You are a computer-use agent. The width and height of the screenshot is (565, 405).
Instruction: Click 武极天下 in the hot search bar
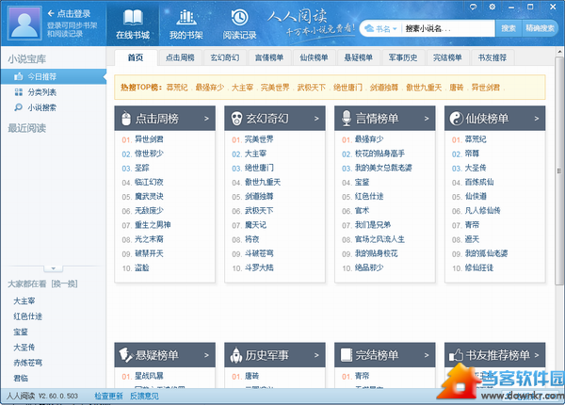pos(311,88)
